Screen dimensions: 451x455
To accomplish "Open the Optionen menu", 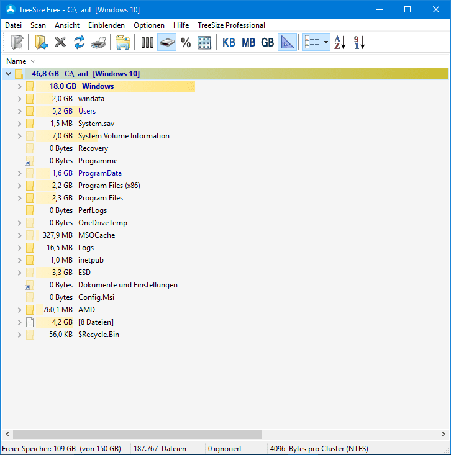I will coord(149,25).
